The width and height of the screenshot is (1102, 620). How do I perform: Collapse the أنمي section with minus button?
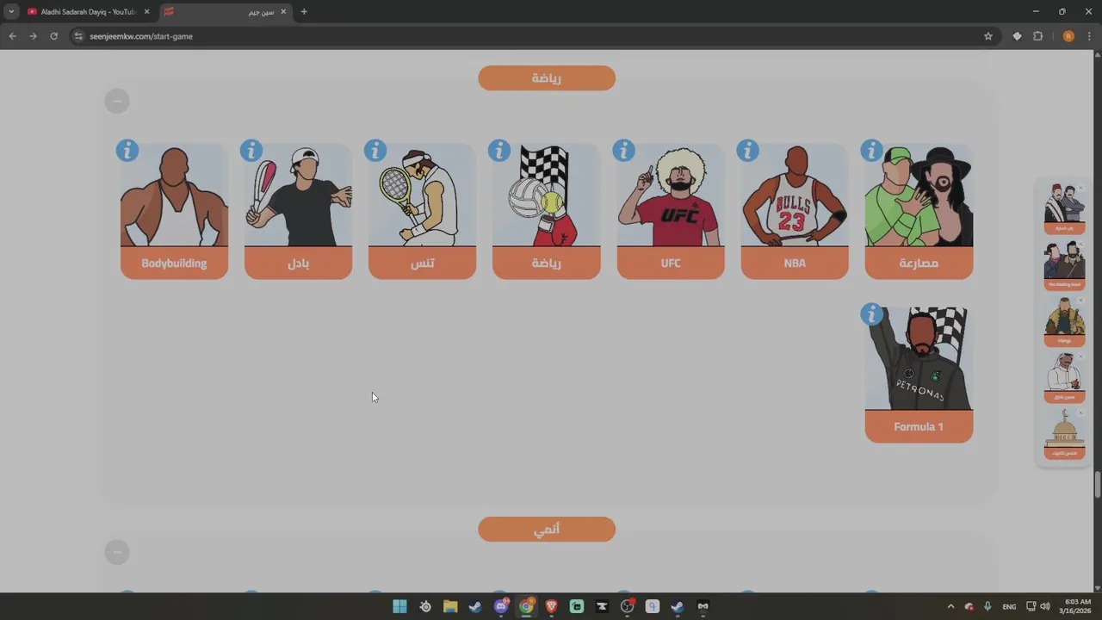point(117,552)
